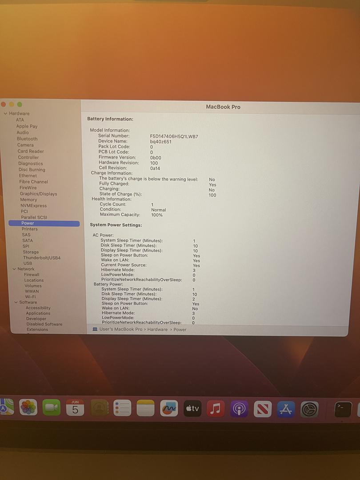This screenshot has height=480, width=360.
Task: Select NVMExpress in the sidebar
Action: coord(34,206)
